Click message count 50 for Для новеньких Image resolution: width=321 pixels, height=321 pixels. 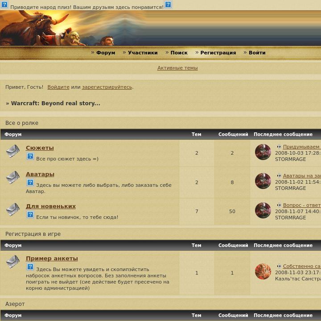coord(232,211)
